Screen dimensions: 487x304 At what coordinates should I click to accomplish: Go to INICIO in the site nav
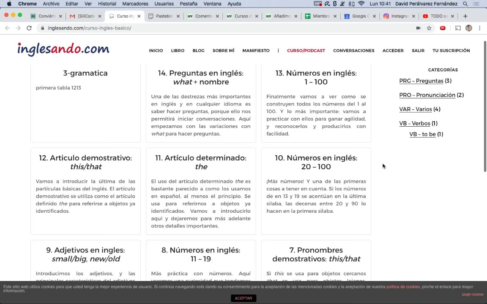coord(156,51)
